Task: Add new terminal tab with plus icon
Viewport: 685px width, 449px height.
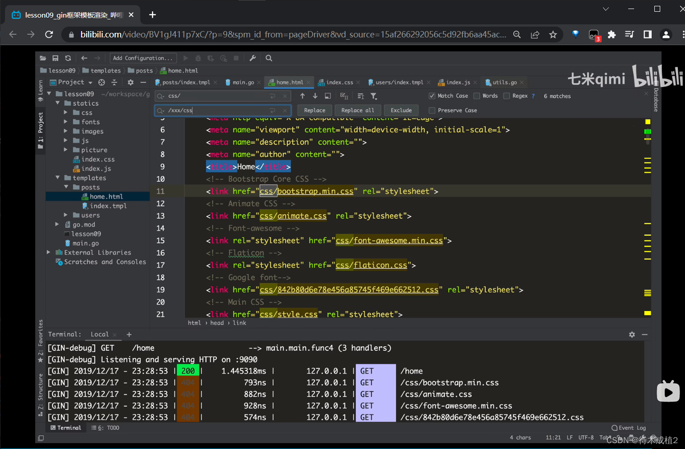Action: coord(129,334)
